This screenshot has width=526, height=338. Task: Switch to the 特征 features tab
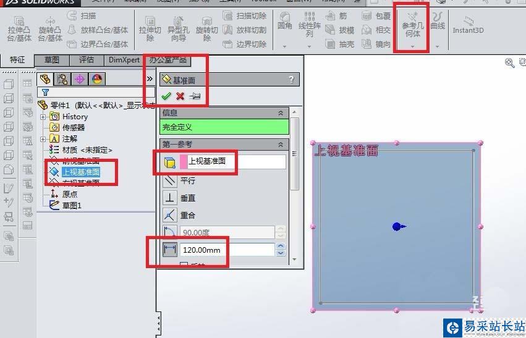17,60
